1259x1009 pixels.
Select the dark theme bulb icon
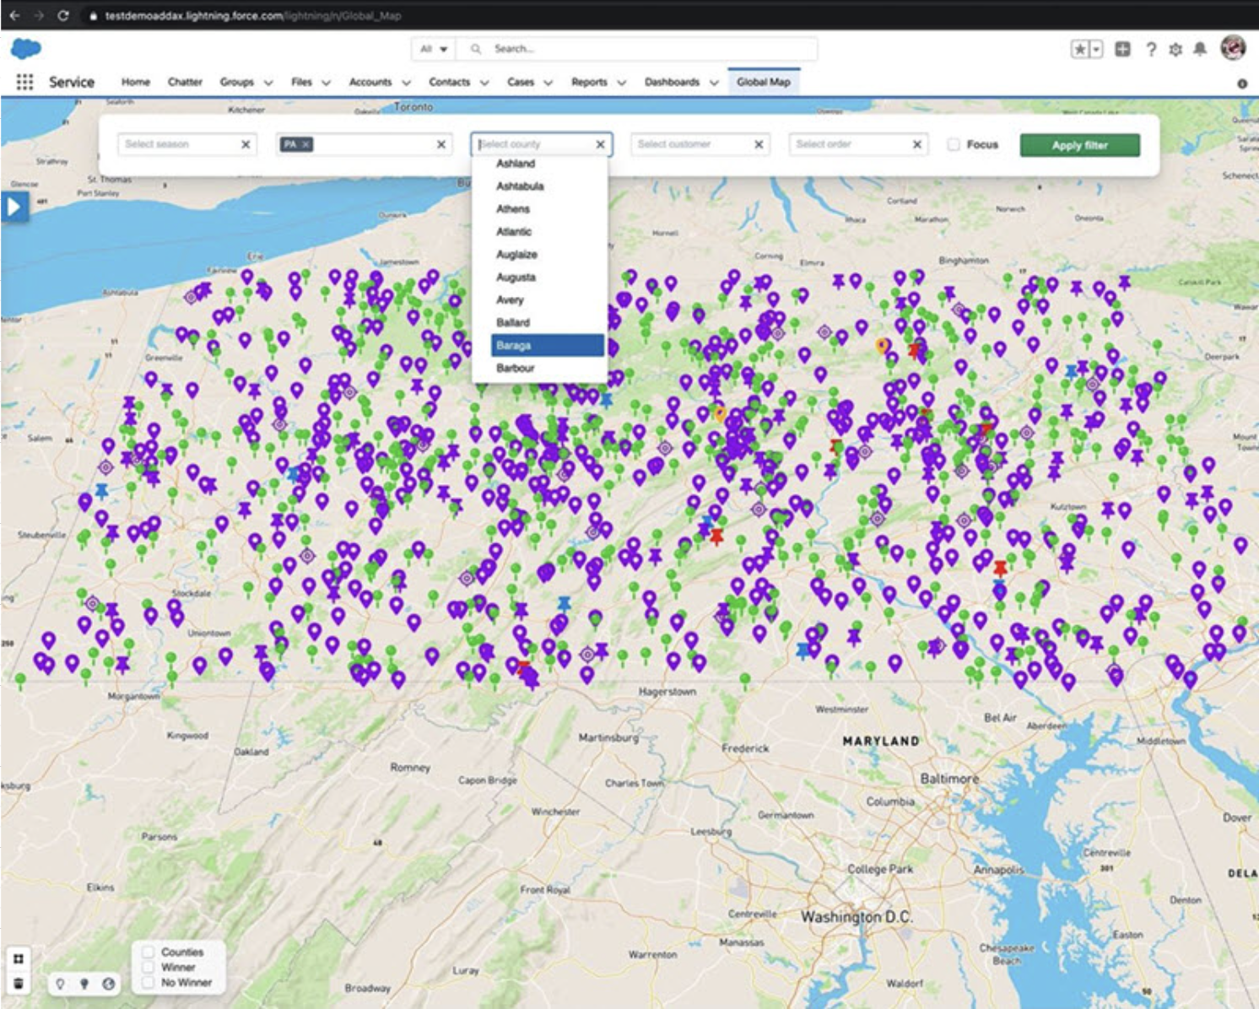tap(84, 984)
